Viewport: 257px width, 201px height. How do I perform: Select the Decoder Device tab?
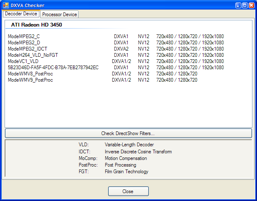point(21,14)
